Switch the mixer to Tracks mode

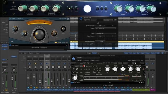[x=94, y=53]
